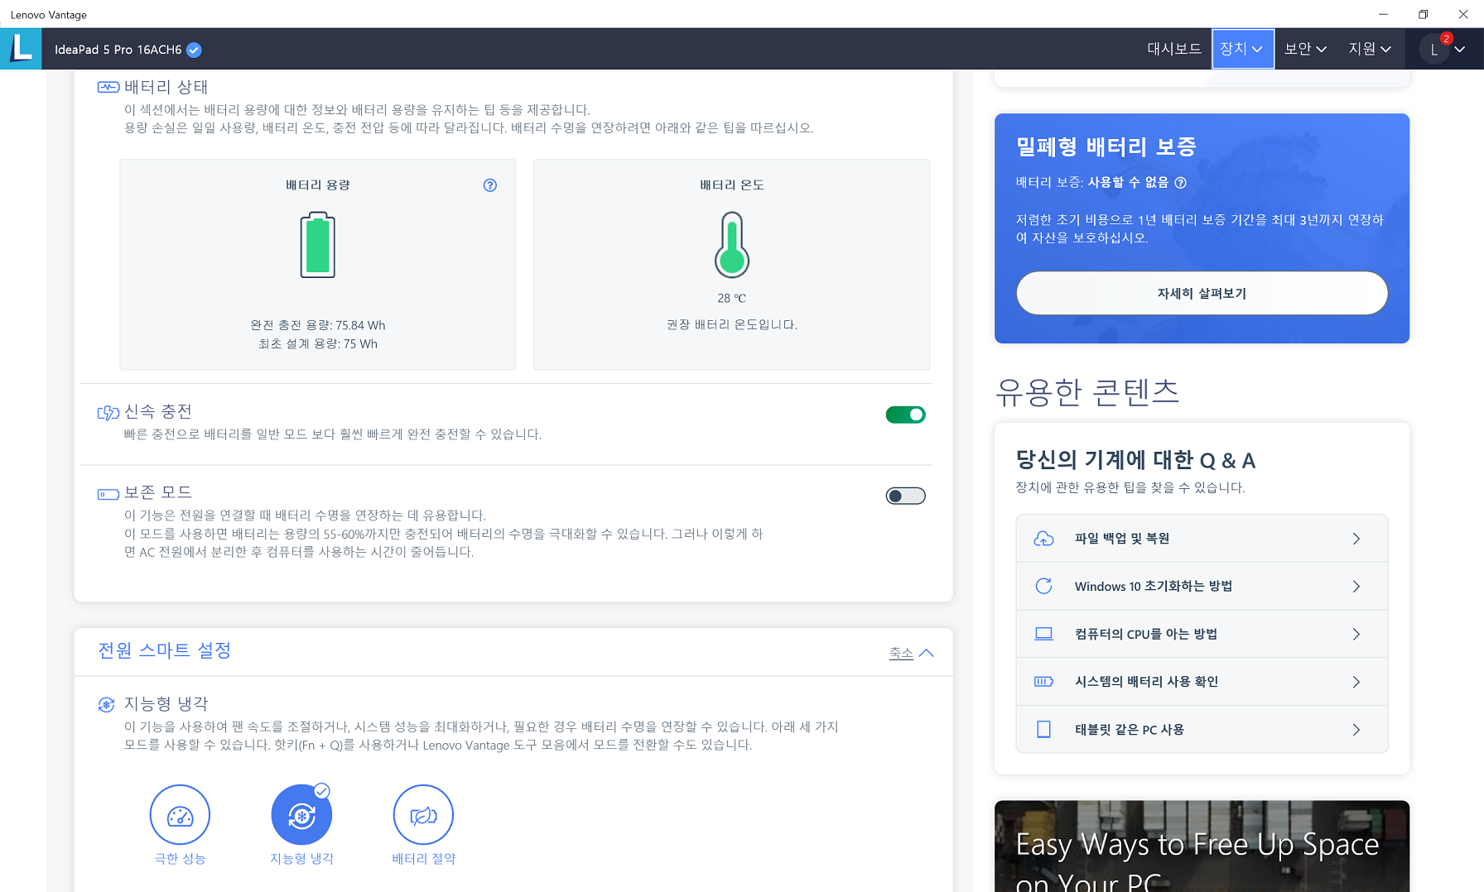The image size is (1484, 892).
Task: Click the 배터리 절약 label
Action: tap(423, 859)
